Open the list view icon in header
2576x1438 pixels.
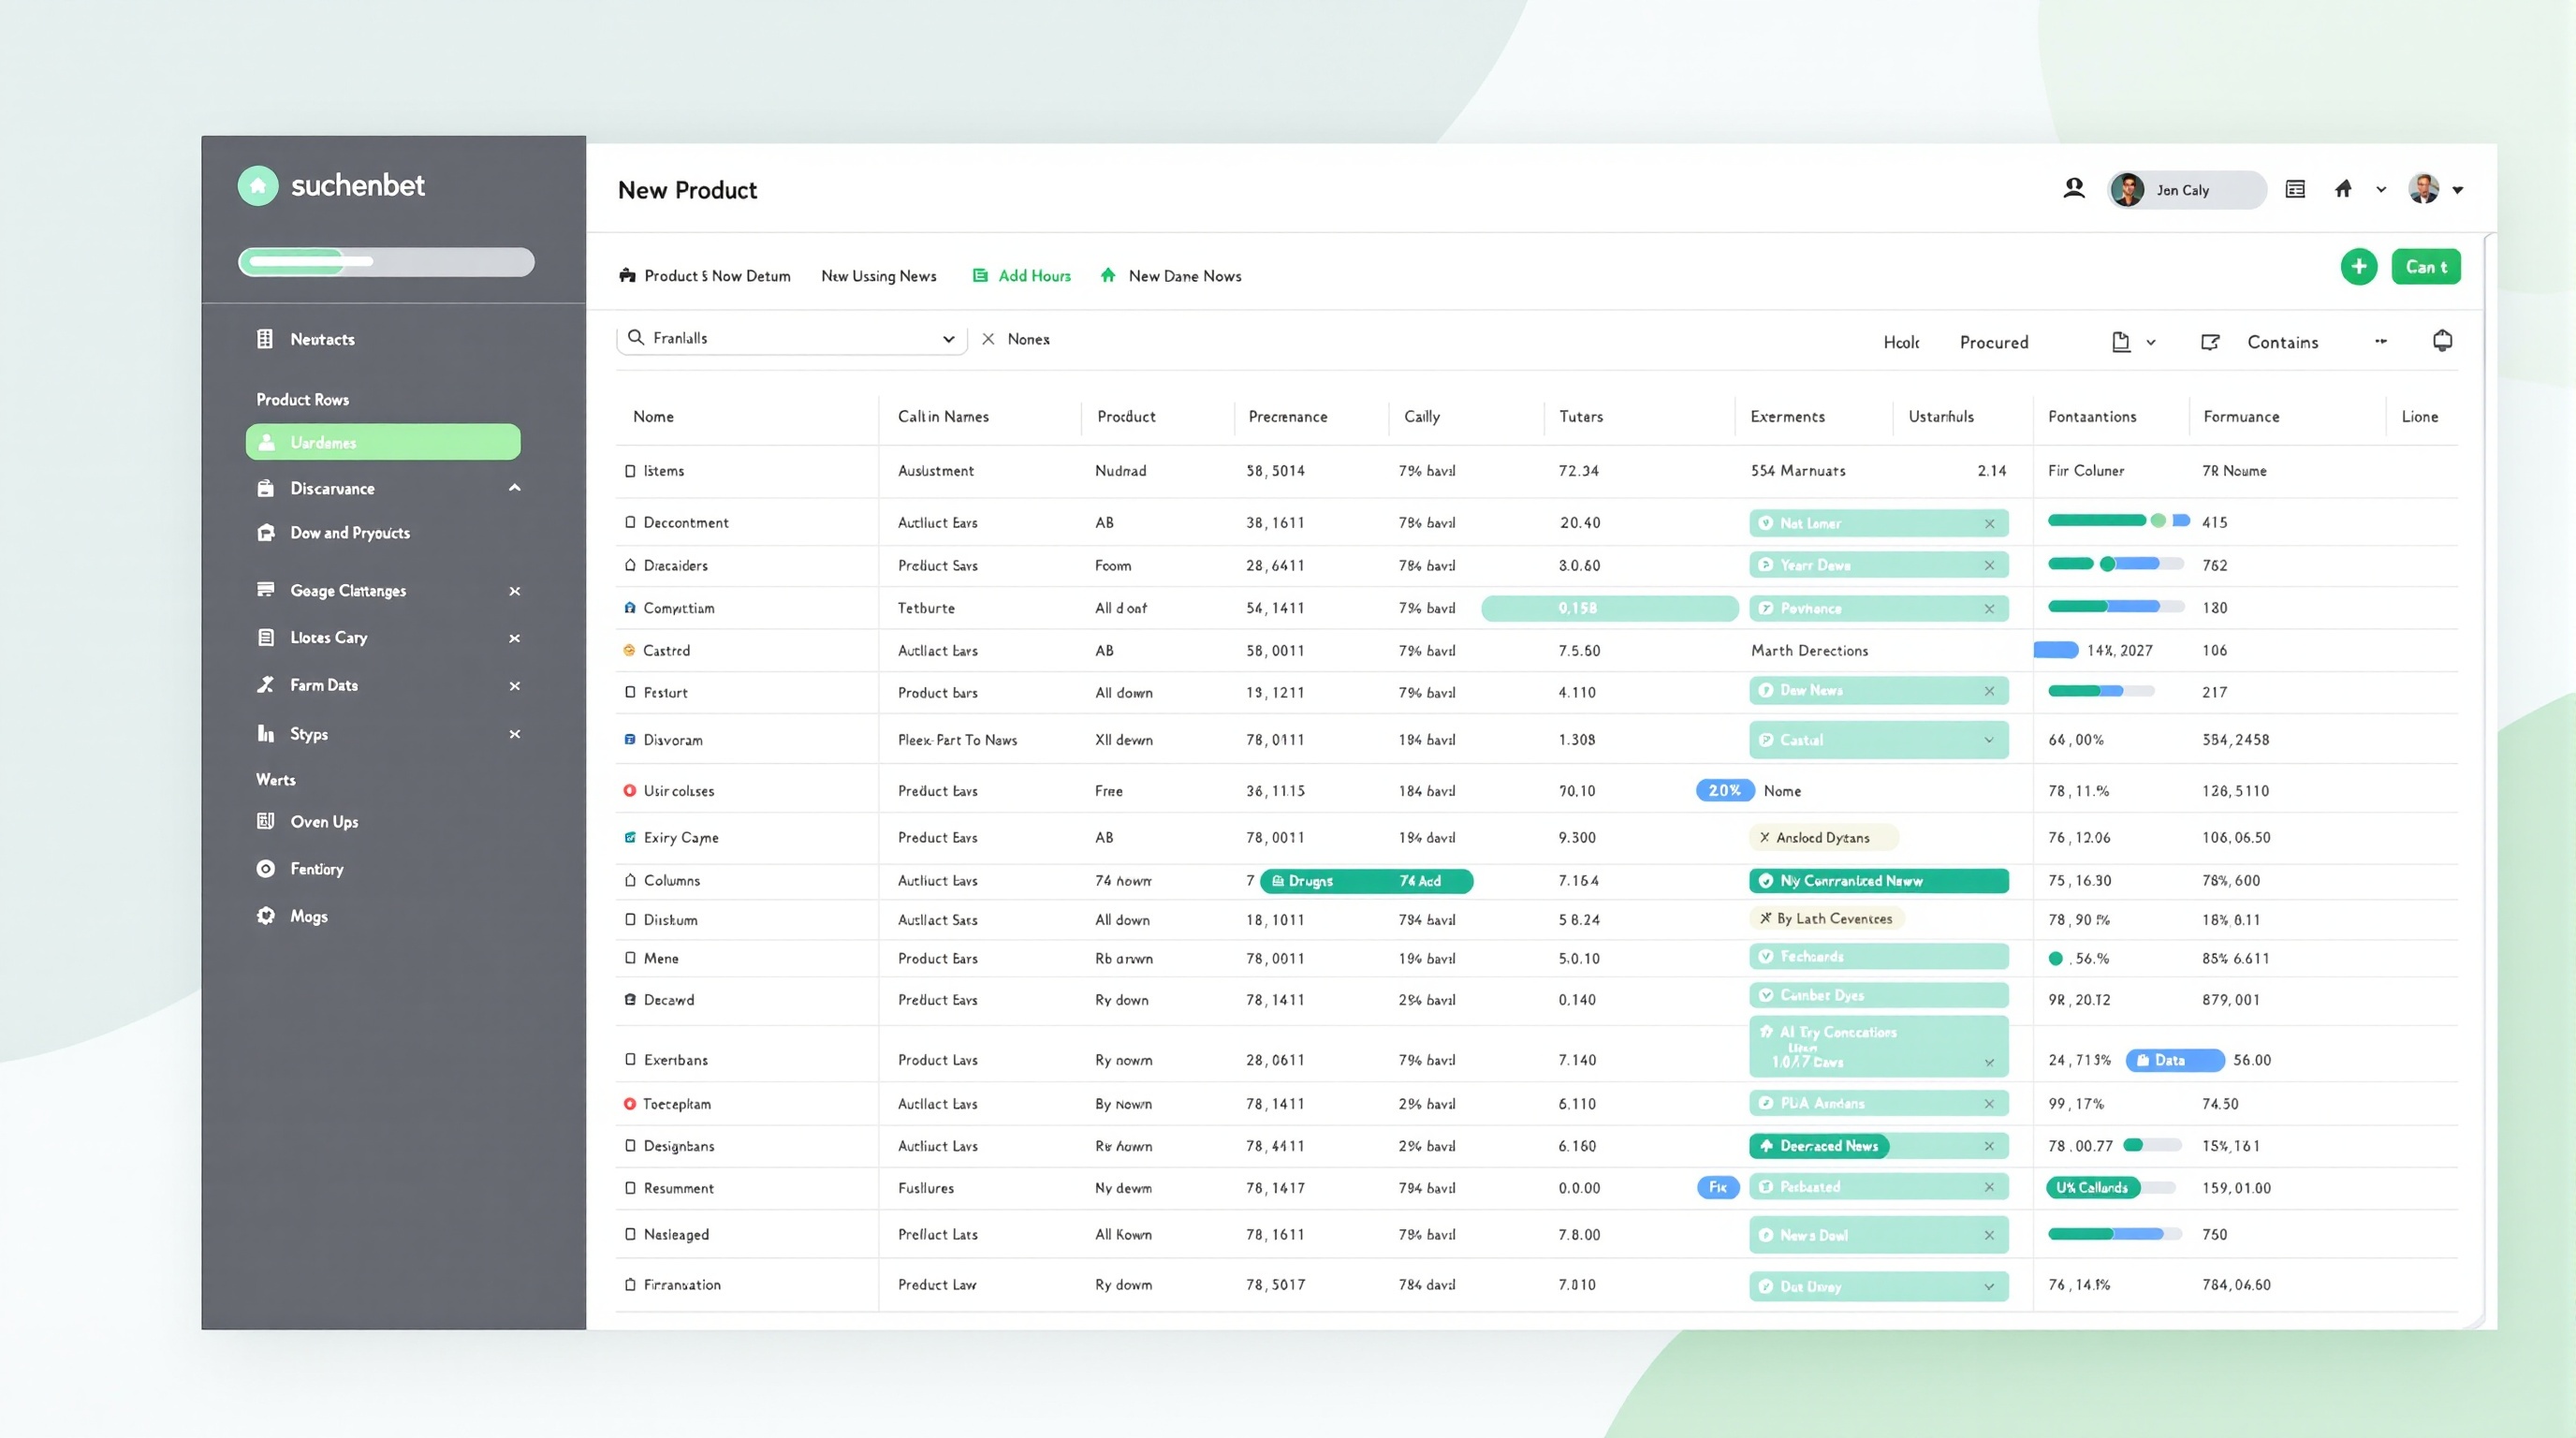[x=2295, y=189]
